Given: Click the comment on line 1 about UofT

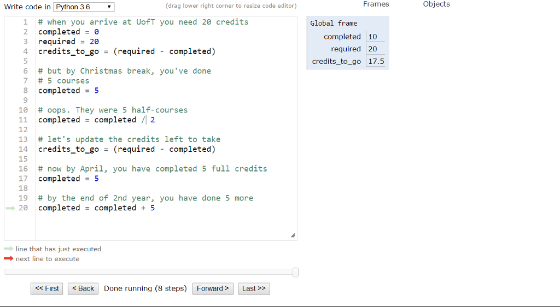Looking at the screenshot, I should coord(143,22).
